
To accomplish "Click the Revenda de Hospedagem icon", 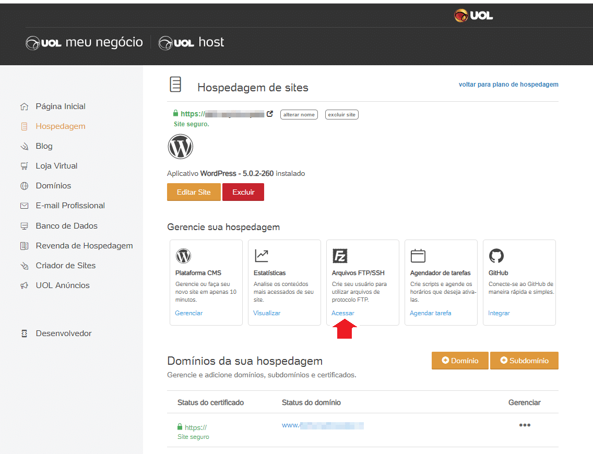I will 24,246.
